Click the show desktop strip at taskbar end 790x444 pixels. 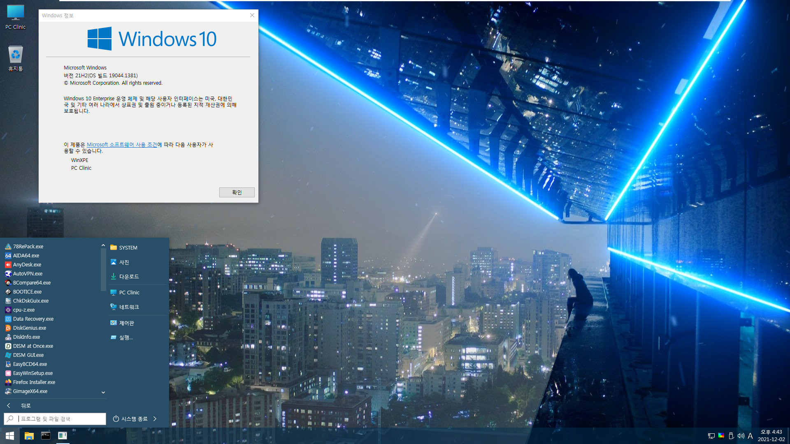click(788, 436)
